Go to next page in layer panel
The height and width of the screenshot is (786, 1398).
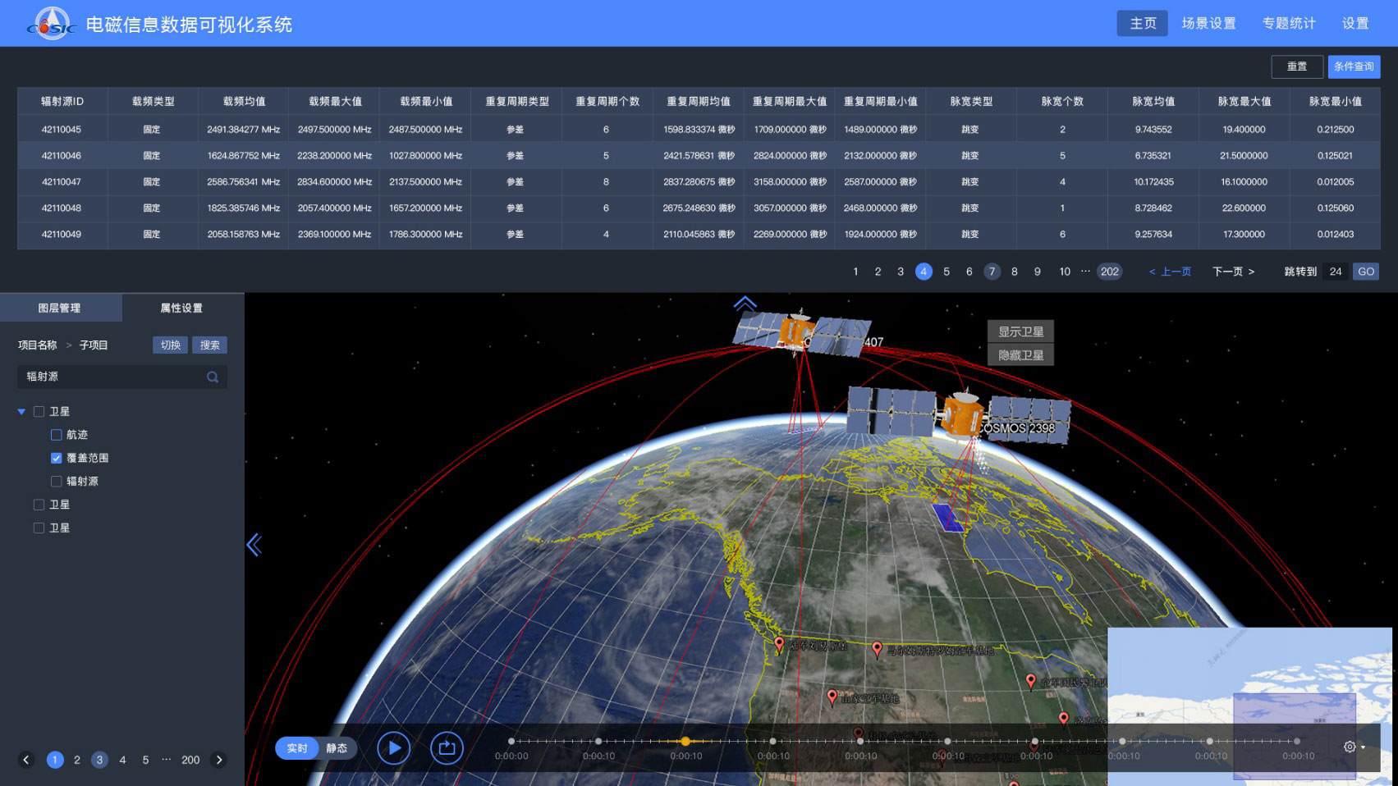pos(219,760)
